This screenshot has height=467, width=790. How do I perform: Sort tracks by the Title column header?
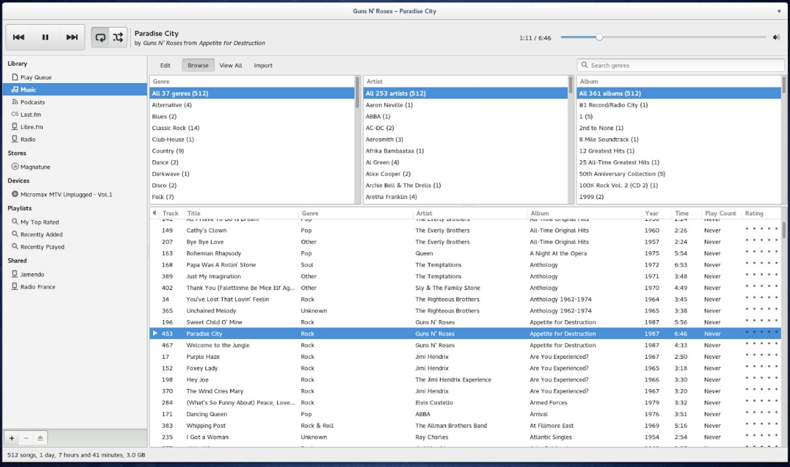(241, 213)
